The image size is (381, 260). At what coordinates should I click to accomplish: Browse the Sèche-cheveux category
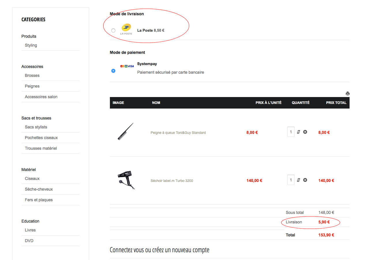click(x=39, y=189)
